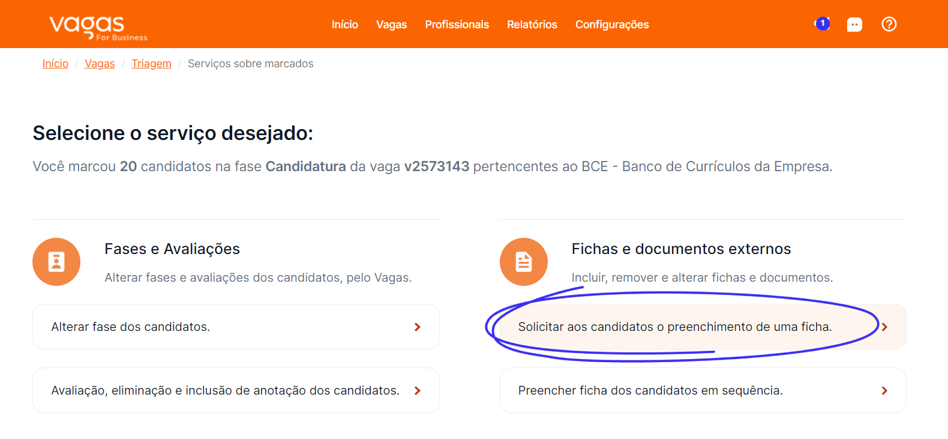Follow the Início breadcrumb link
This screenshot has height=439, width=948.
(55, 64)
